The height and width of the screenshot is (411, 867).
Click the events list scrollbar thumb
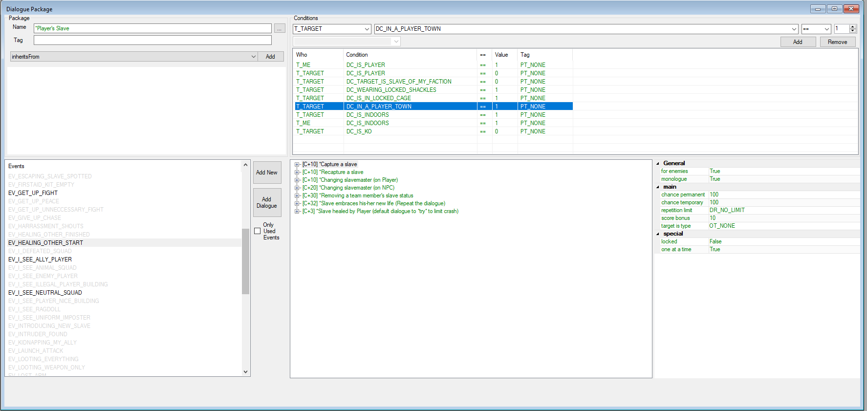point(245,261)
